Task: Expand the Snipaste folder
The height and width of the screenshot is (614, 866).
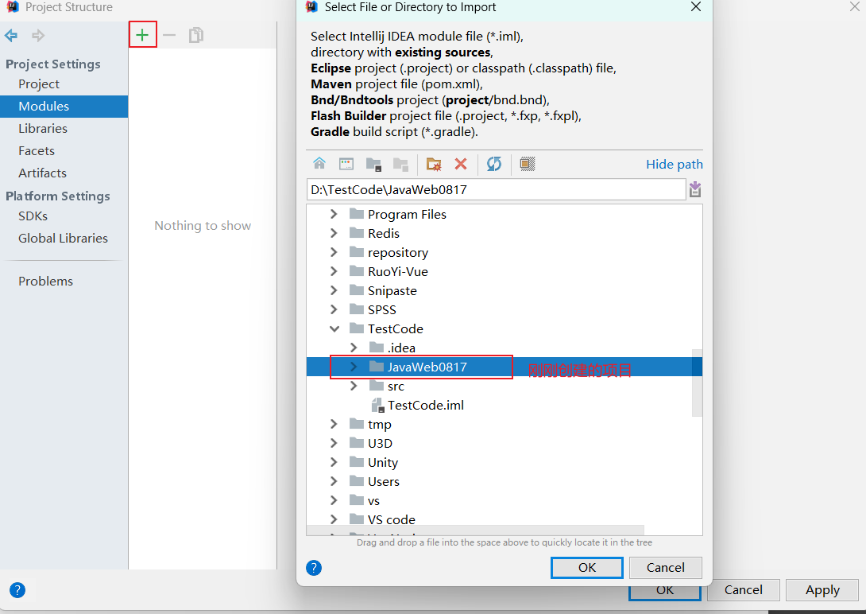Action: click(334, 290)
